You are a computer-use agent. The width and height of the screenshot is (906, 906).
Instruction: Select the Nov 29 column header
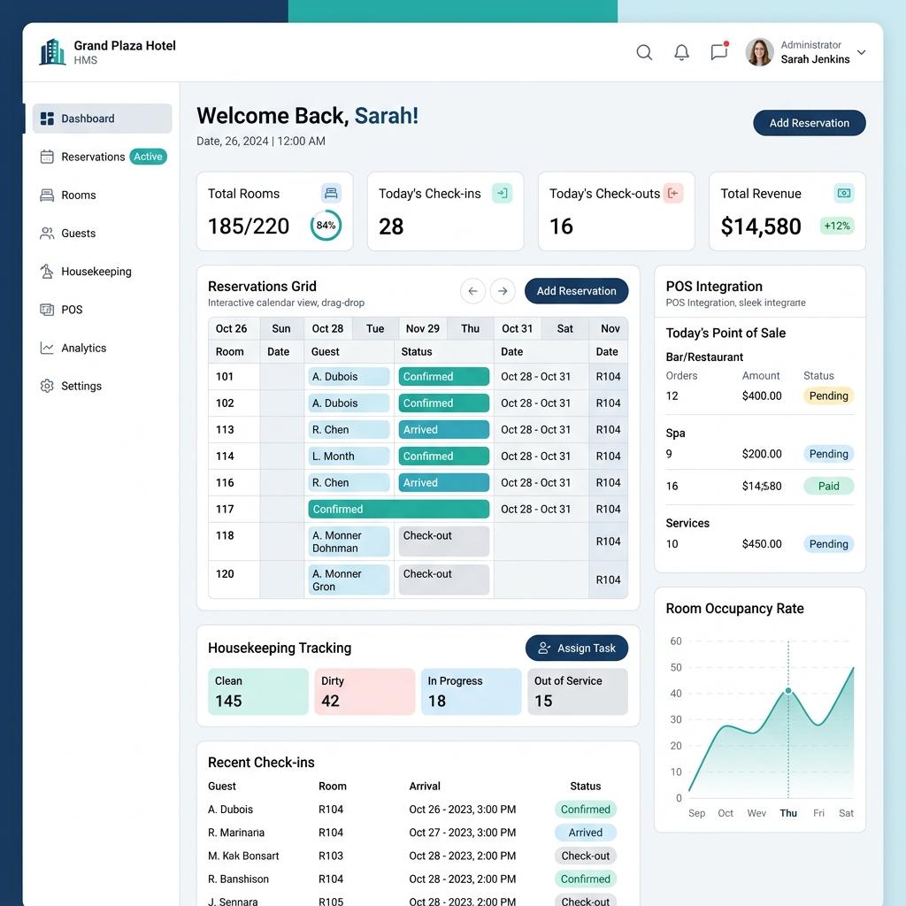pyautogui.click(x=422, y=328)
